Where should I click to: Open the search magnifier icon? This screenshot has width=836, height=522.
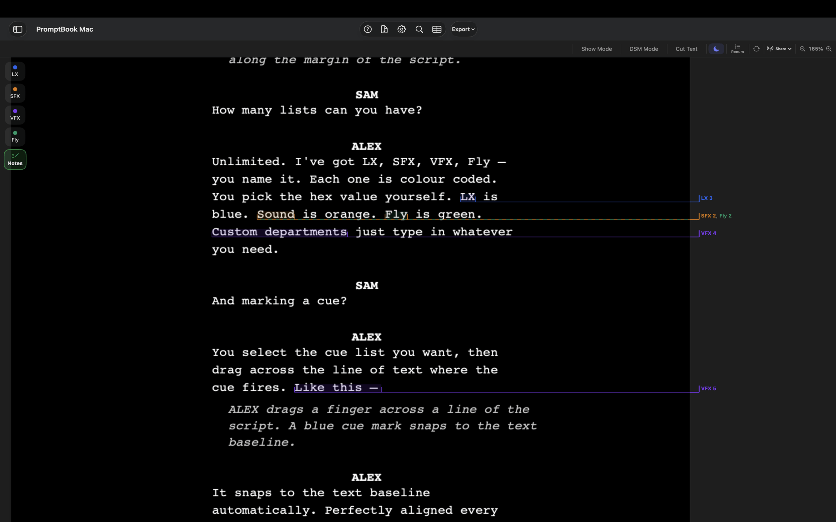419,29
